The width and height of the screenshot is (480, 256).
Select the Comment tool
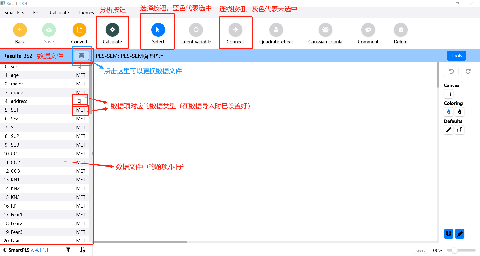(x=368, y=30)
